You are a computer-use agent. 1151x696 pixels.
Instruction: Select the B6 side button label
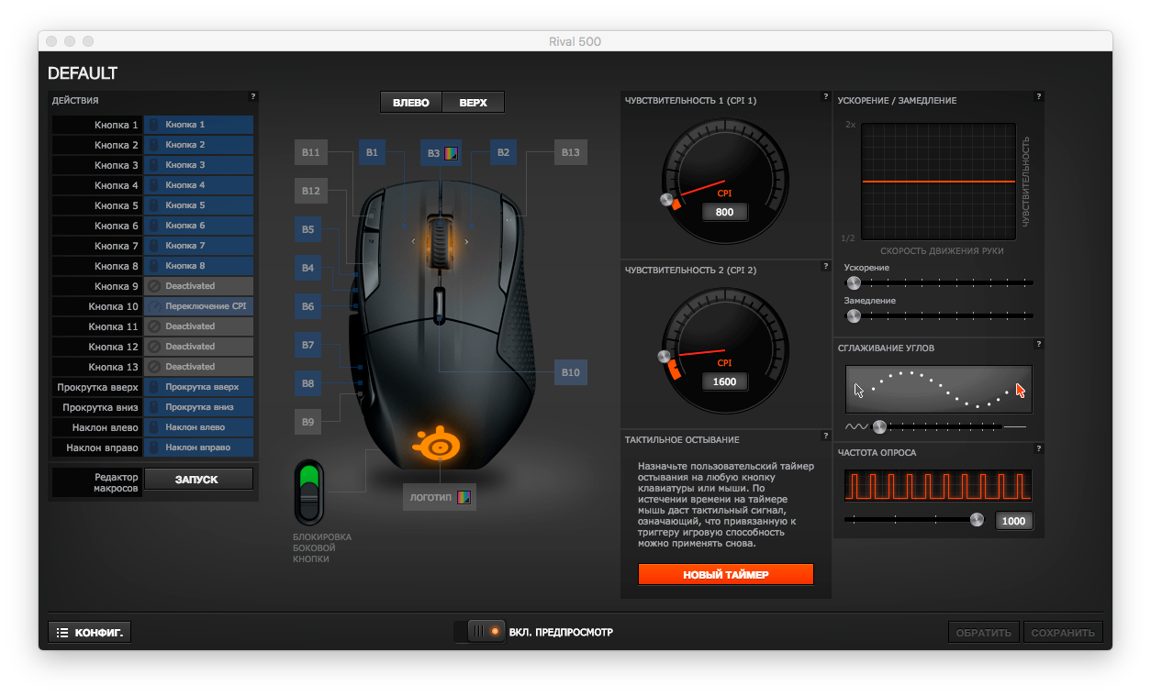[308, 306]
